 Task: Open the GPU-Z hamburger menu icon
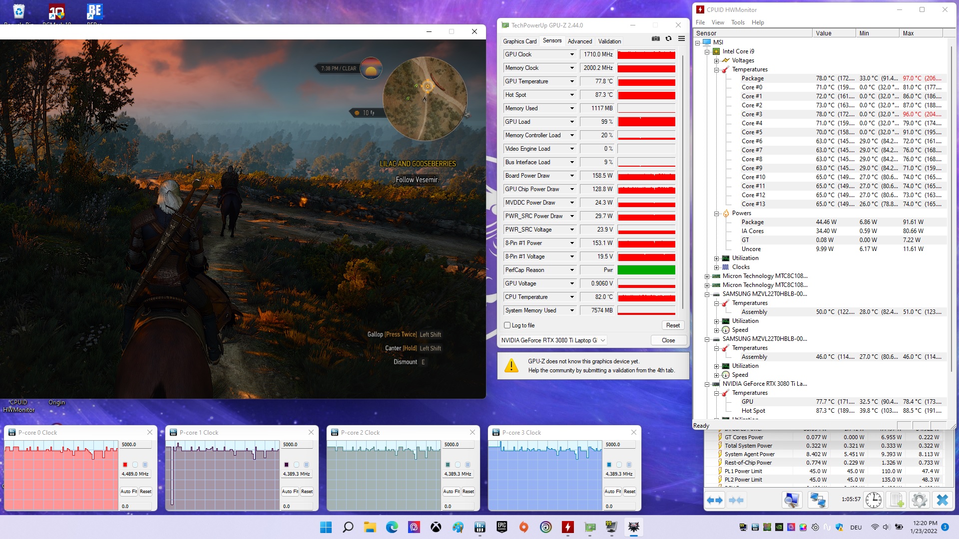click(x=681, y=39)
